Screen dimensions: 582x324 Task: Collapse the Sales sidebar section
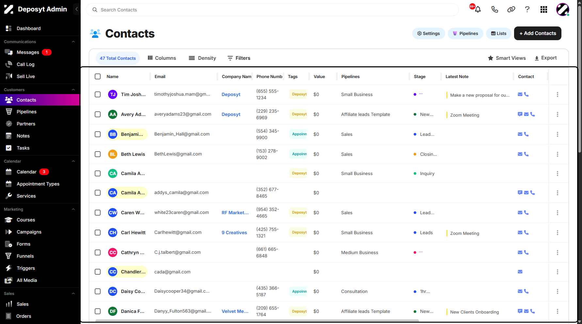(73, 294)
